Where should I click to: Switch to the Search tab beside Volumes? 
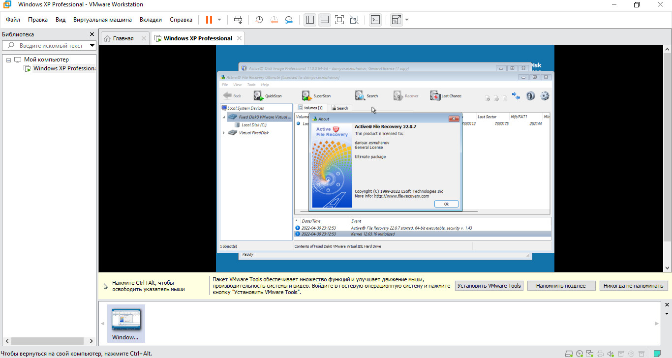point(339,108)
